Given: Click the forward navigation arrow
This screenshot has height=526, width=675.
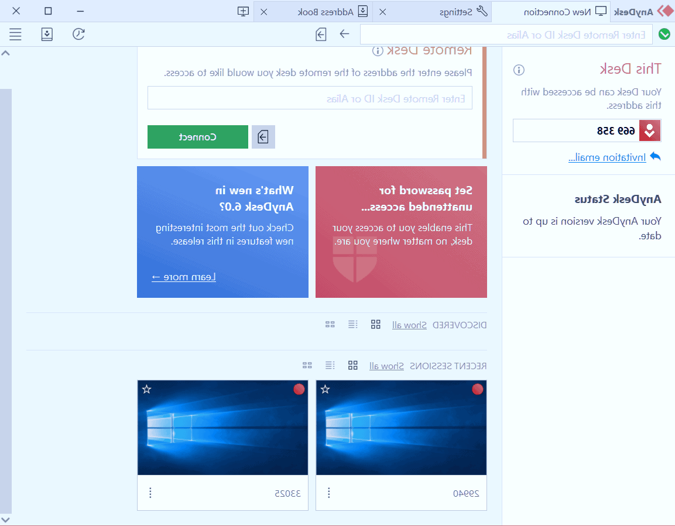Looking at the screenshot, I should pyautogui.click(x=321, y=35).
